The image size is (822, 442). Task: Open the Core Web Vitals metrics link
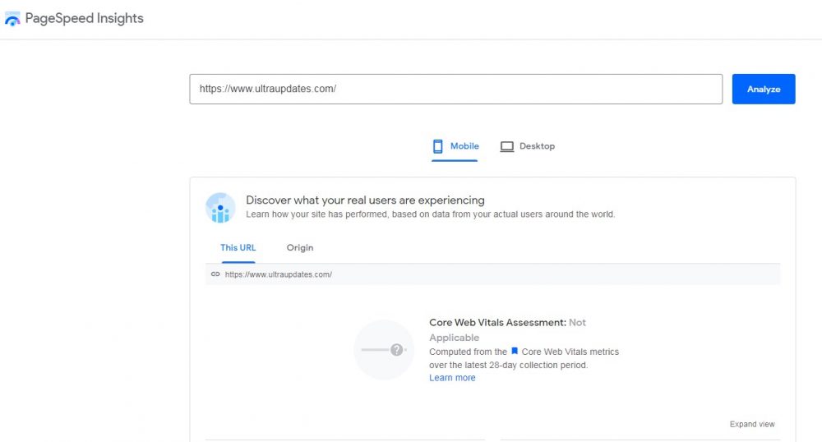(x=570, y=352)
